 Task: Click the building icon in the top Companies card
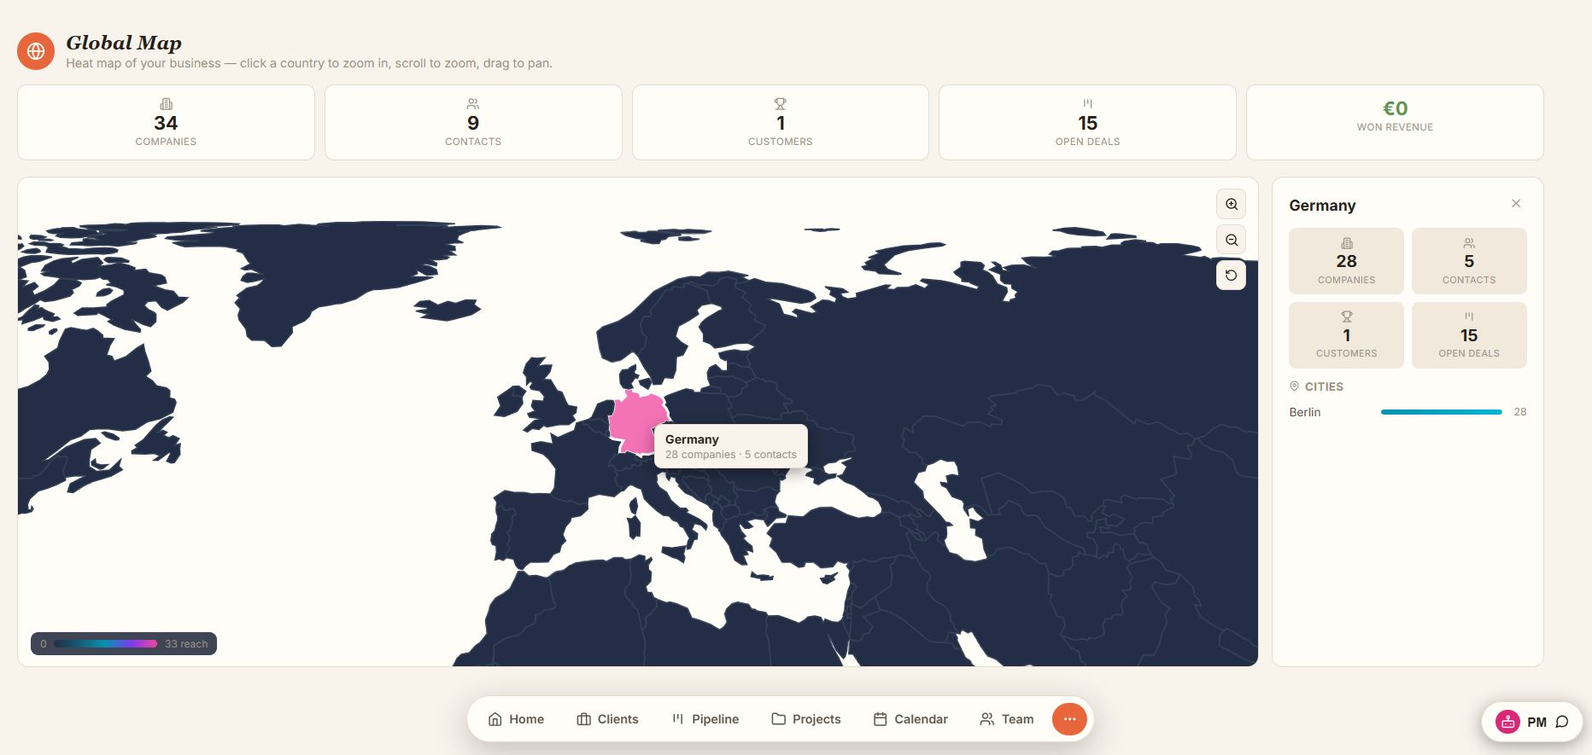[x=166, y=103]
